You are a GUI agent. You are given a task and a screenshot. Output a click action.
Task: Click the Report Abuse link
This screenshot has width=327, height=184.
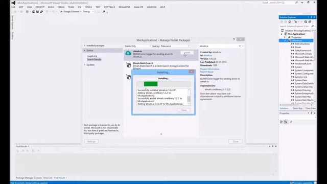(206, 72)
